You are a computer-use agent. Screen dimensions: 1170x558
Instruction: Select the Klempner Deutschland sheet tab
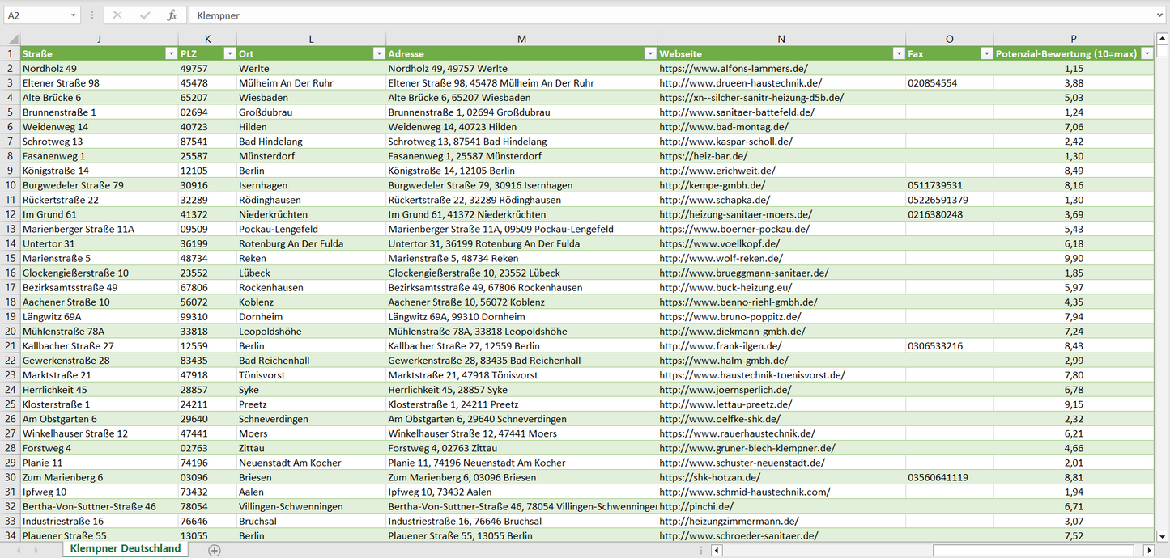click(x=126, y=548)
